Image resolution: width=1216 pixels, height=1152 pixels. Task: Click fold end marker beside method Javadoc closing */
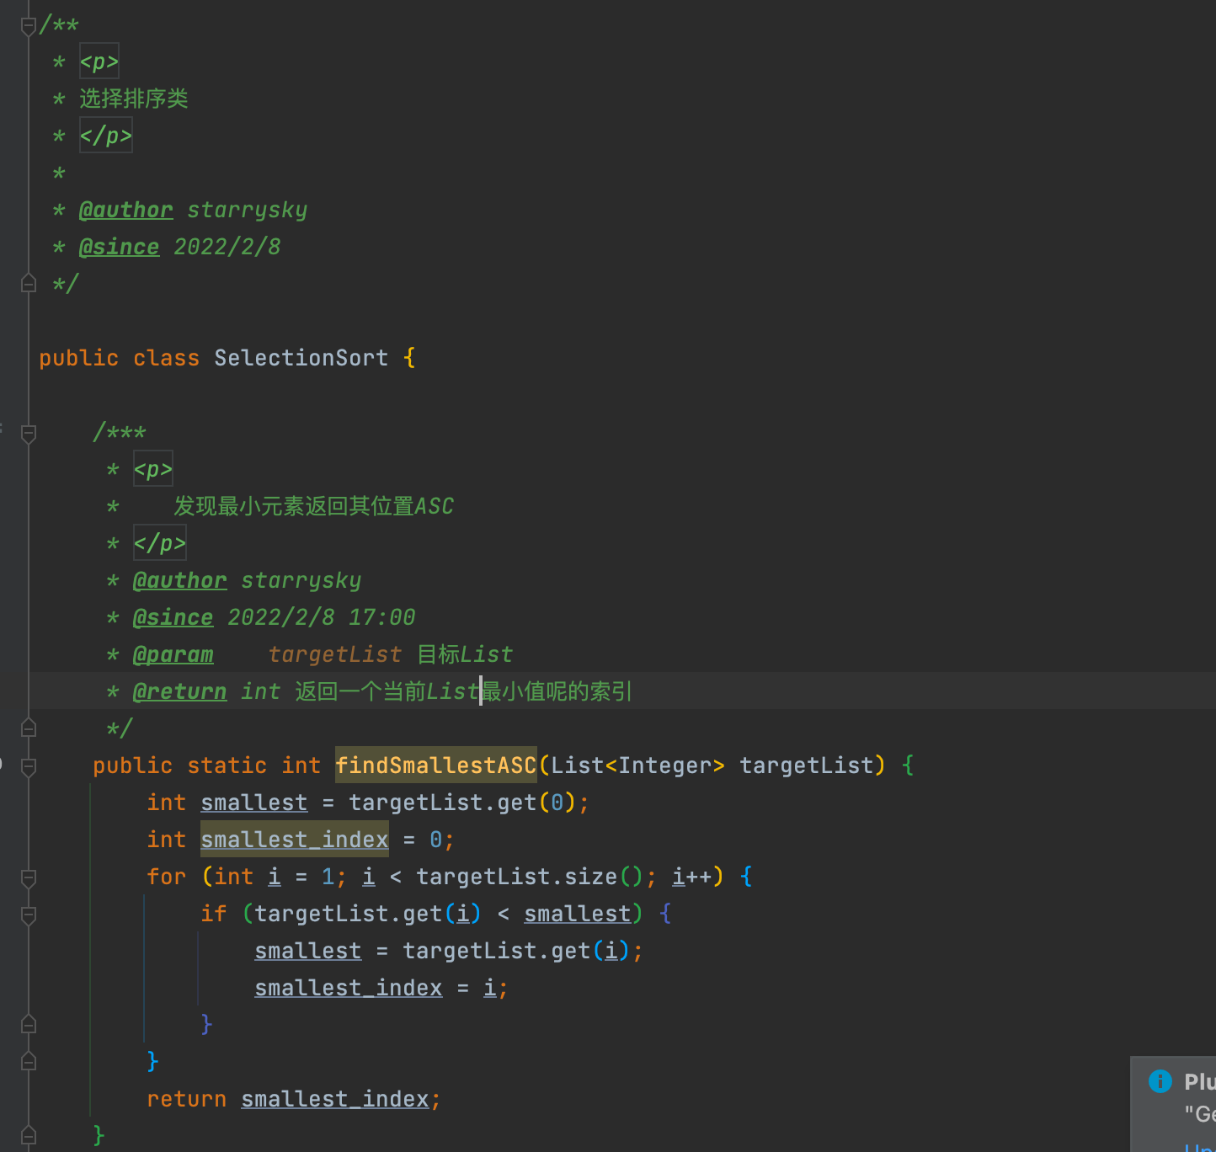(x=28, y=728)
